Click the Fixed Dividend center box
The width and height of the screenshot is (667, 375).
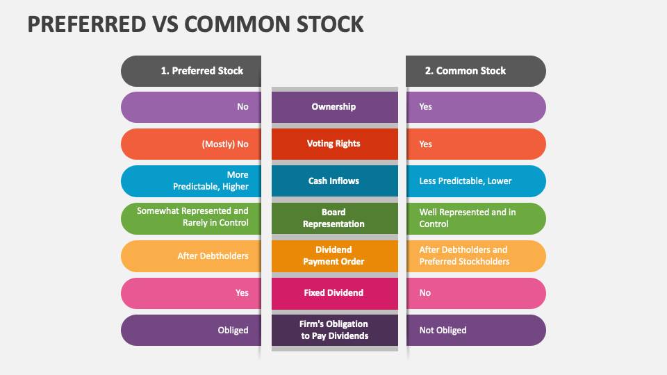[x=335, y=293]
